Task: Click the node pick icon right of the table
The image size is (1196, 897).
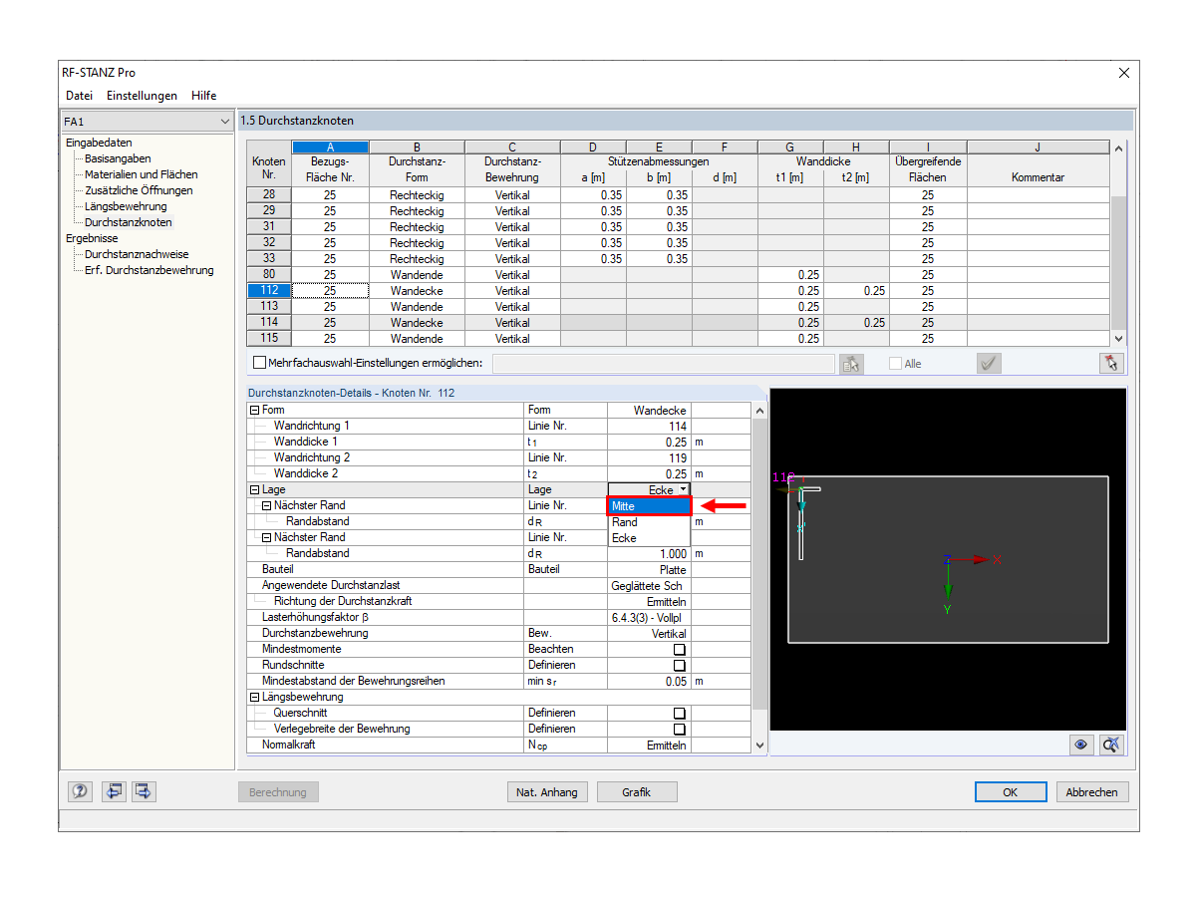Action: pyautogui.click(x=1113, y=364)
